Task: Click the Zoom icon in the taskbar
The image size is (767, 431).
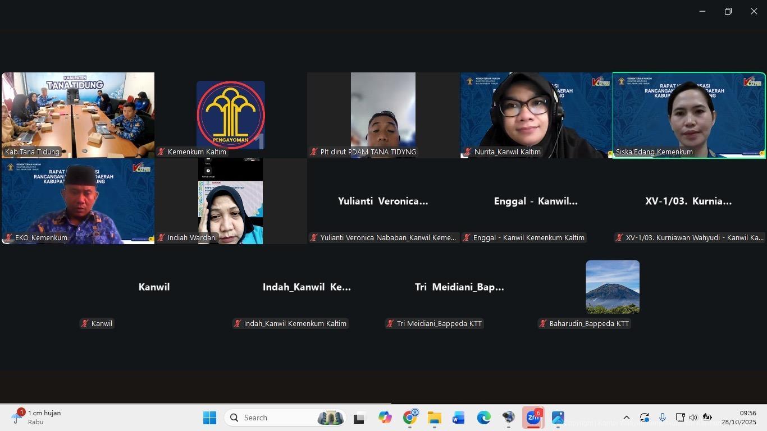Action: 533,418
